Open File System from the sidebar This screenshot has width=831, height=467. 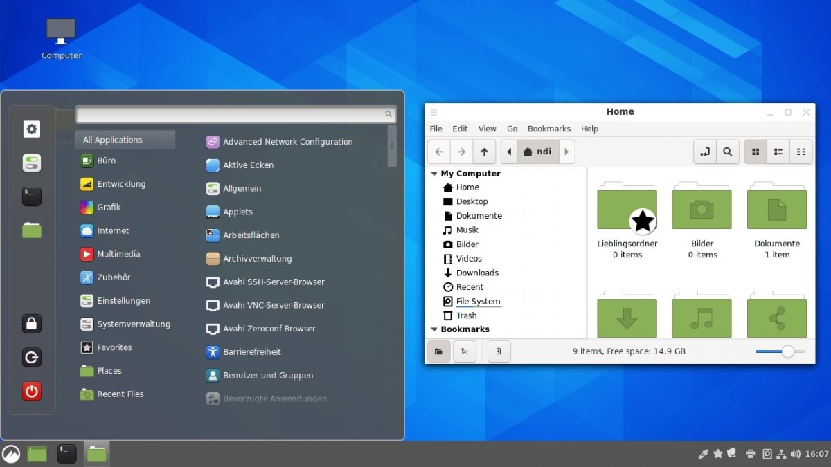[477, 301]
